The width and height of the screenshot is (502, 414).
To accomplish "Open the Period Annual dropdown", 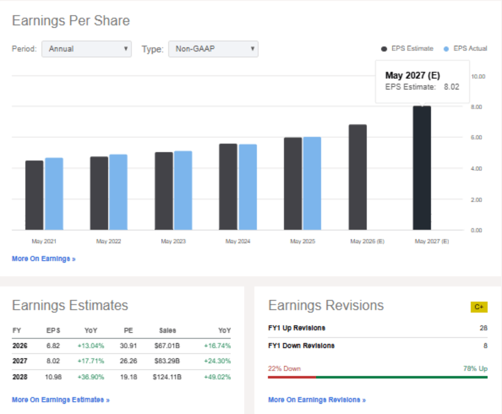I will click(86, 49).
